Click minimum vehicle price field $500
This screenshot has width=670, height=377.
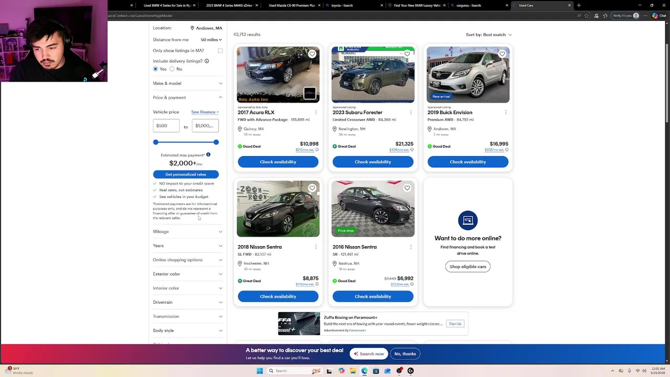(x=166, y=126)
